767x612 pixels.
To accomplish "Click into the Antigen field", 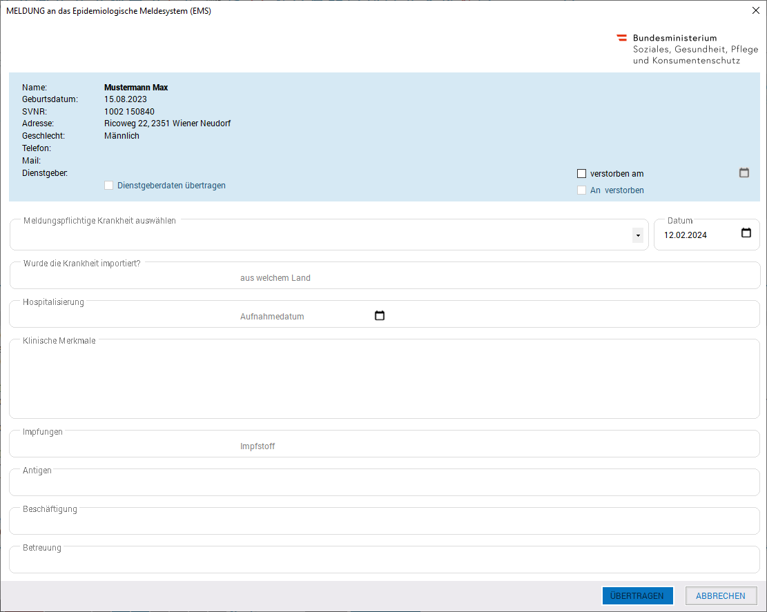I will (385, 484).
